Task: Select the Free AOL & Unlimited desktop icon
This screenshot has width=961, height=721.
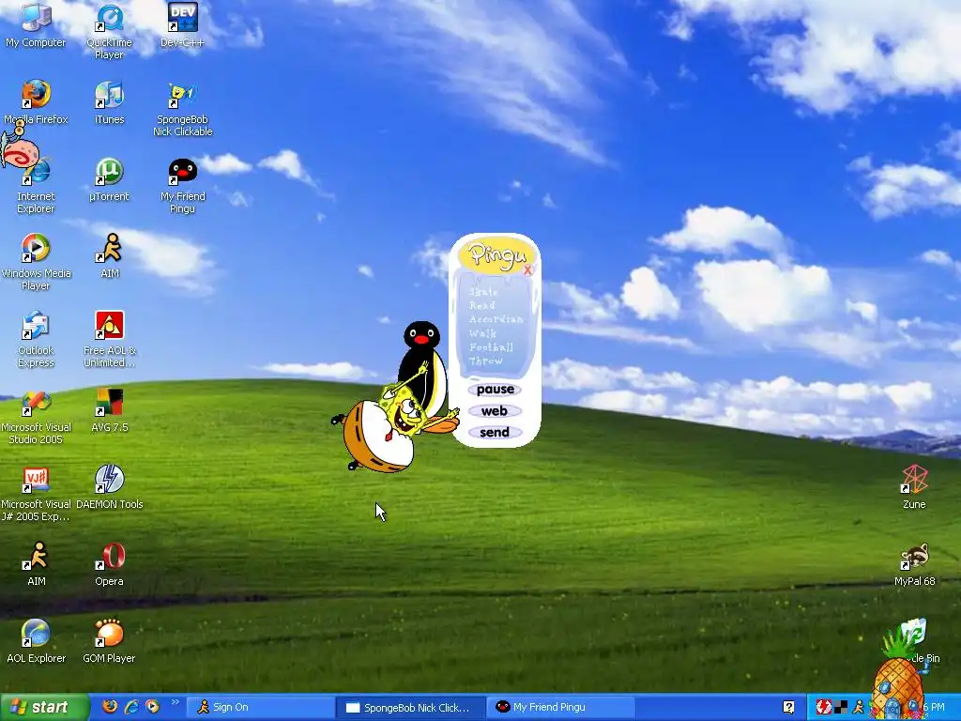Action: (110, 339)
